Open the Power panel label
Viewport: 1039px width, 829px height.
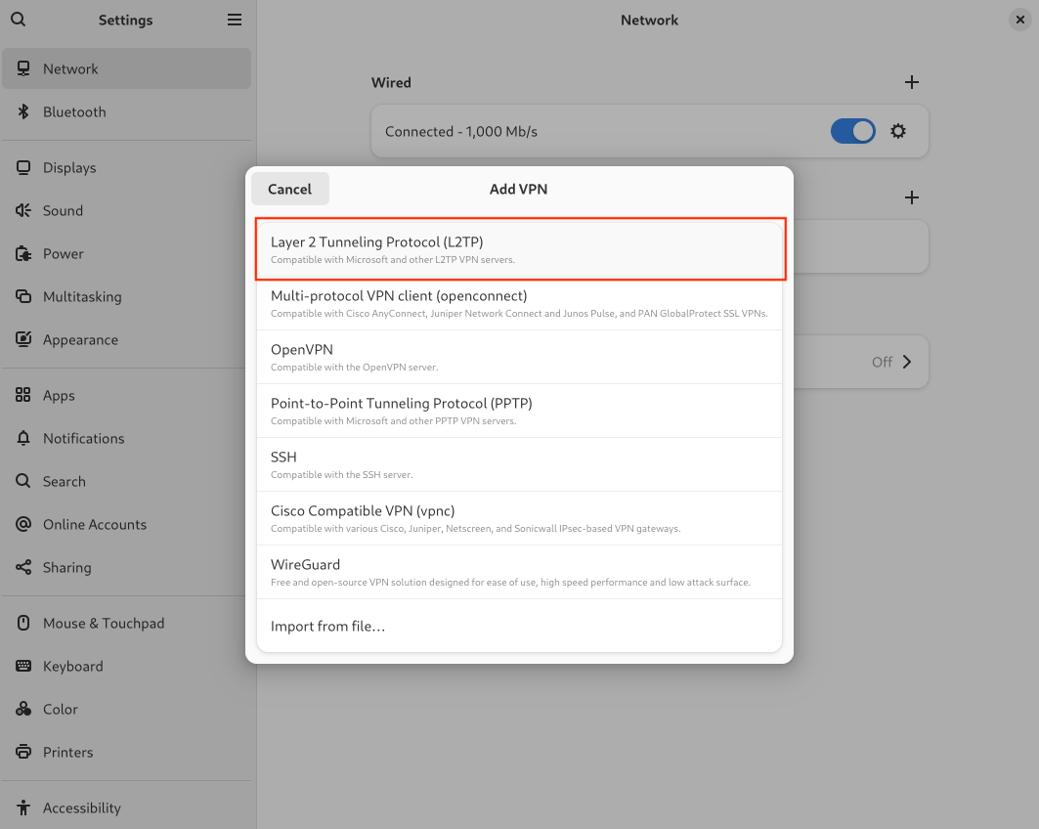(63, 254)
